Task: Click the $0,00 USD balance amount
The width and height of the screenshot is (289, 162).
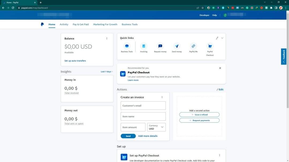Action: pos(78,47)
